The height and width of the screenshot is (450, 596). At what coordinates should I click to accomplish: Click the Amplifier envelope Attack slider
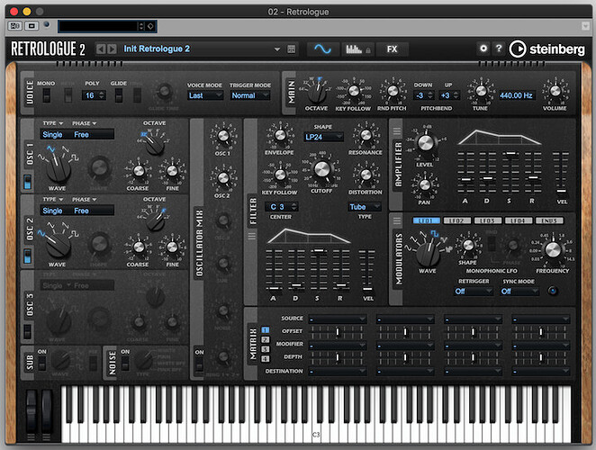click(465, 172)
